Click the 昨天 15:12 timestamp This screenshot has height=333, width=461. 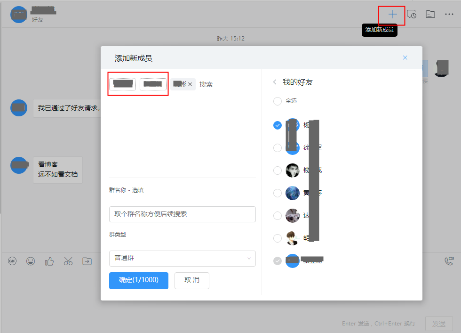[231, 39]
